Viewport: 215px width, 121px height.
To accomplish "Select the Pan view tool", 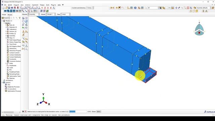I will tap(176, 8).
